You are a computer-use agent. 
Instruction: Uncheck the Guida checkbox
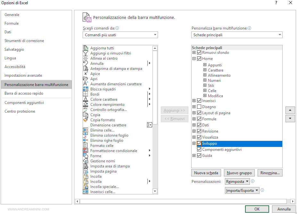point(199,156)
